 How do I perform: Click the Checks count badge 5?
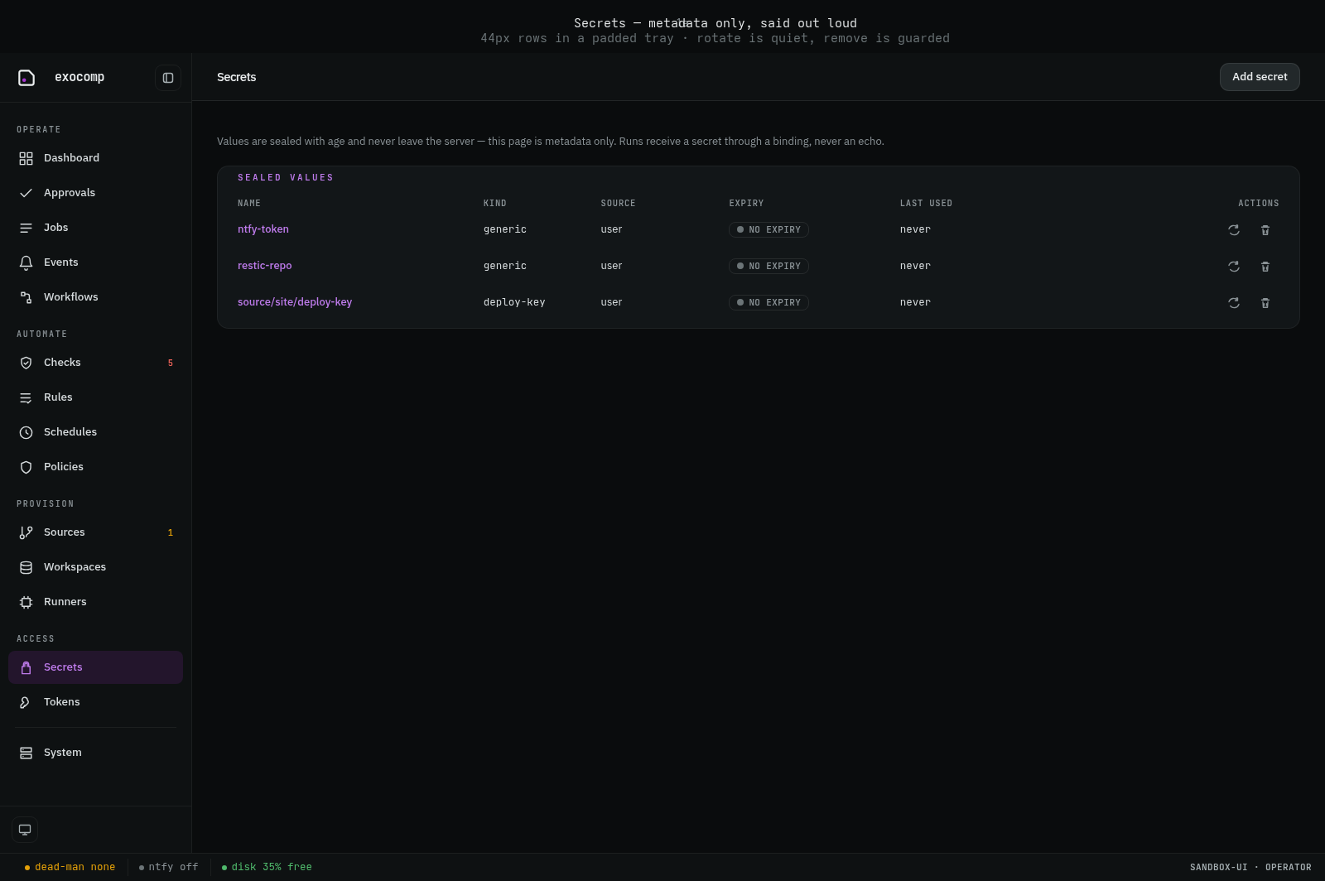(x=171, y=363)
